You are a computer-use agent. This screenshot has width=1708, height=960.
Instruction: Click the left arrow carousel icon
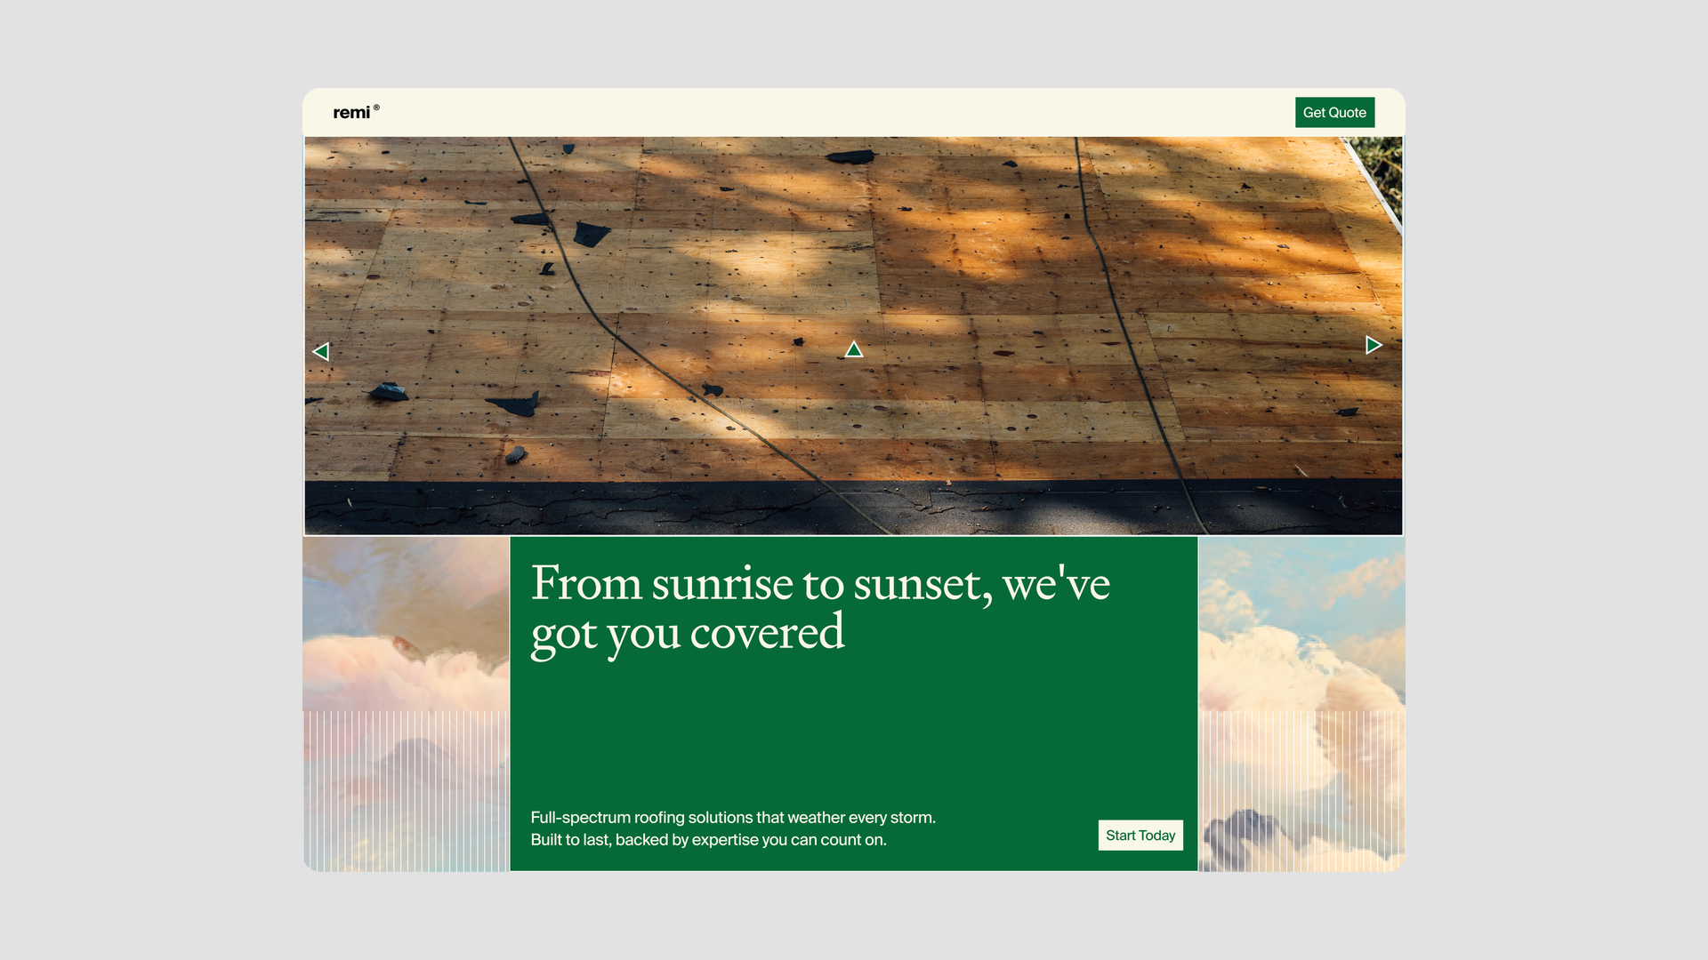coord(321,351)
